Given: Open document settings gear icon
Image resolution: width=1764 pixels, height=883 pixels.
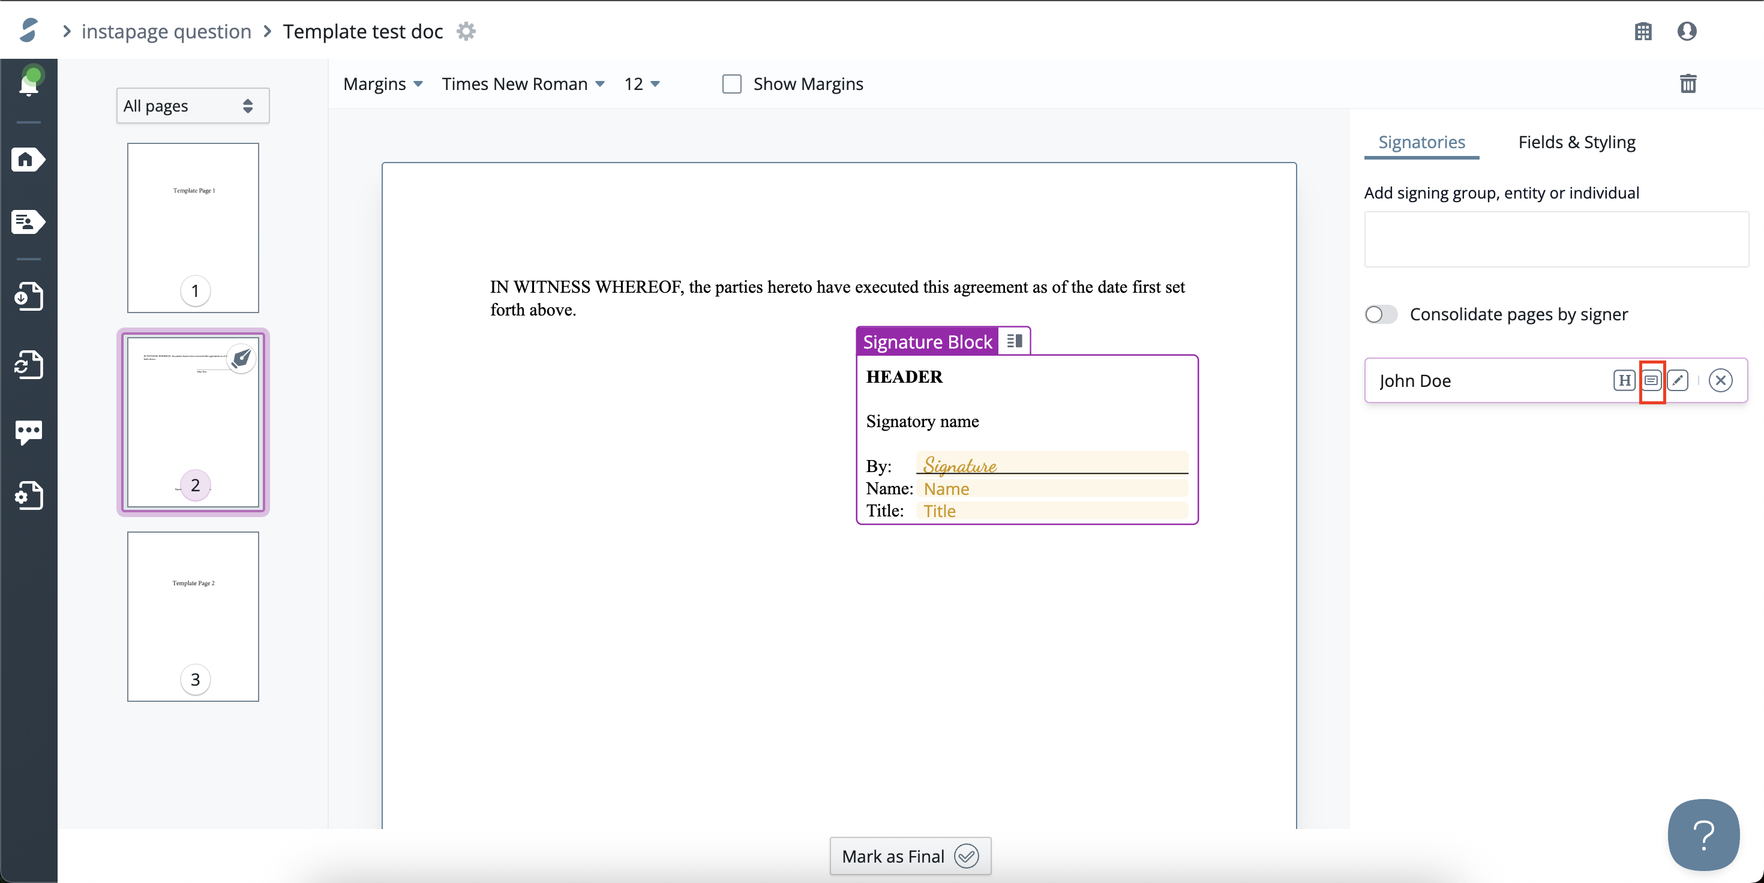Looking at the screenshot, I should (466, 31).
